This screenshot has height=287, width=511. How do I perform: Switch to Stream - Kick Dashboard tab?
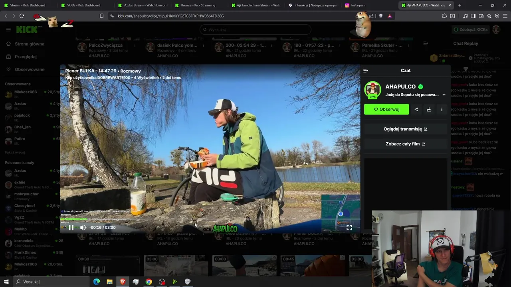coord(27,5)
